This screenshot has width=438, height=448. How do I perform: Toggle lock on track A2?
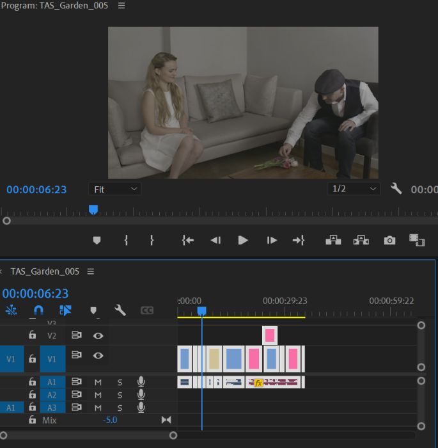point(32,395)
